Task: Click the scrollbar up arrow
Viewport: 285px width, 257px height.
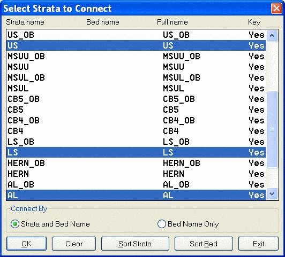Action: tap(272, 35)
